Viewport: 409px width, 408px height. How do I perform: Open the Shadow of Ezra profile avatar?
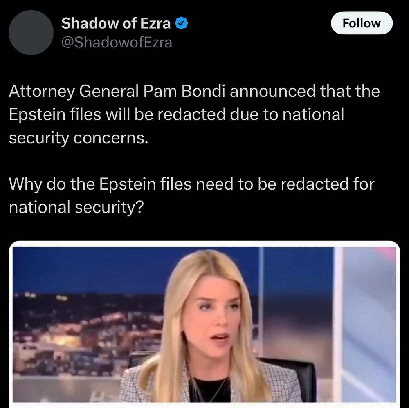pyautogui.click(x=31, y=33)
